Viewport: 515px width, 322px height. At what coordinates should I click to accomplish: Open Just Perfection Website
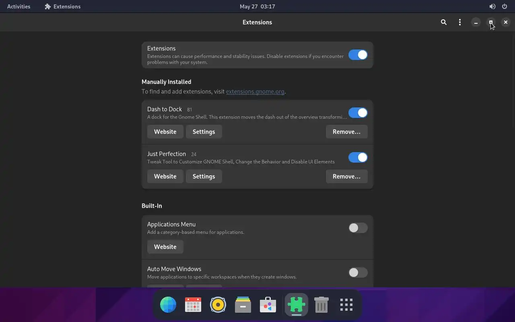(x=165, y=176)
